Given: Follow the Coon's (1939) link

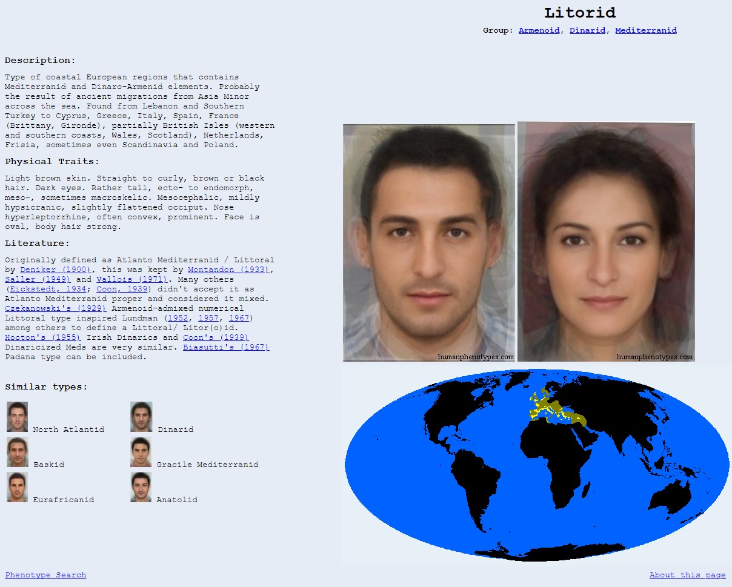Looking at the screenshot, I should 216,337.
